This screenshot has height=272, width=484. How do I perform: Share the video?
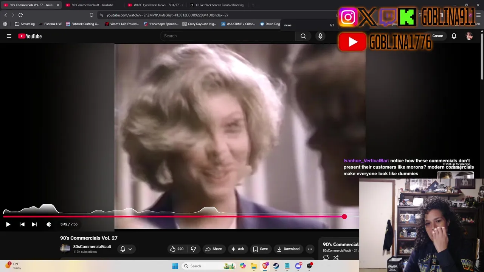[x=213, y=249]
